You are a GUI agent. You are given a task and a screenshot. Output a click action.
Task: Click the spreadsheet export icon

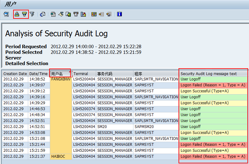pos(53,14)
